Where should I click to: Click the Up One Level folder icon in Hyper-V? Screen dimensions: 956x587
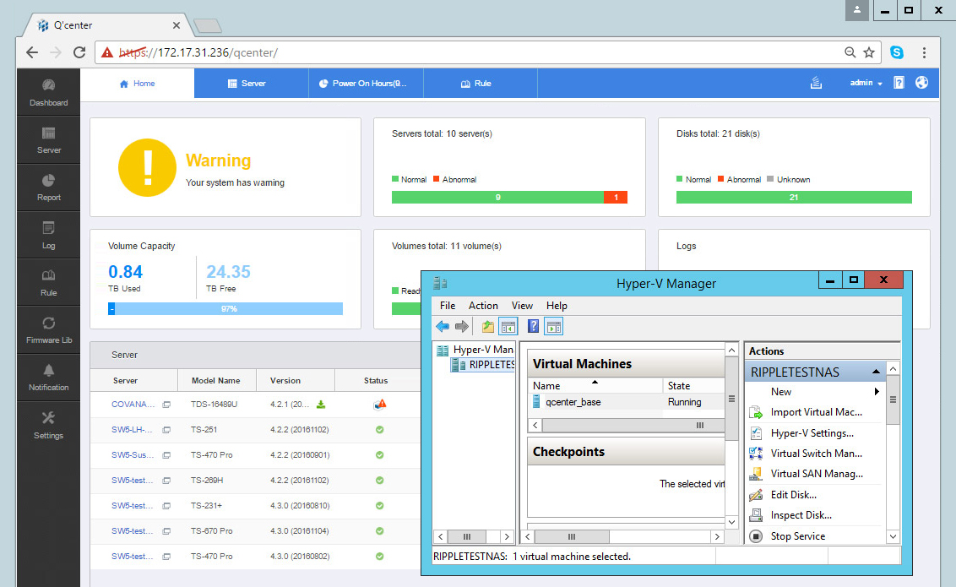click(488, 327)
